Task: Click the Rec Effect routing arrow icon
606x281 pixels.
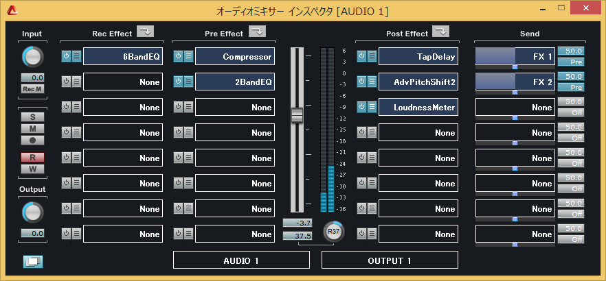Action: [146, 32]
